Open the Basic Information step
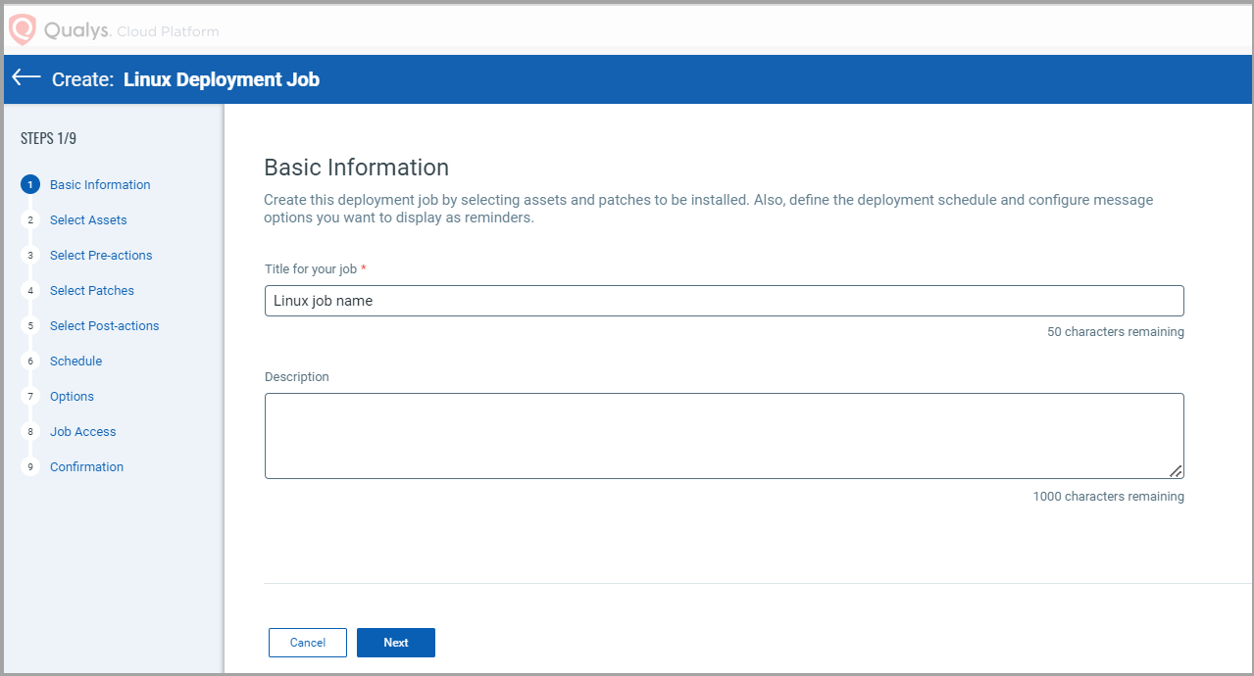Image resolution: width=1254 pixels, height=676 pixels. pos(100,185)
